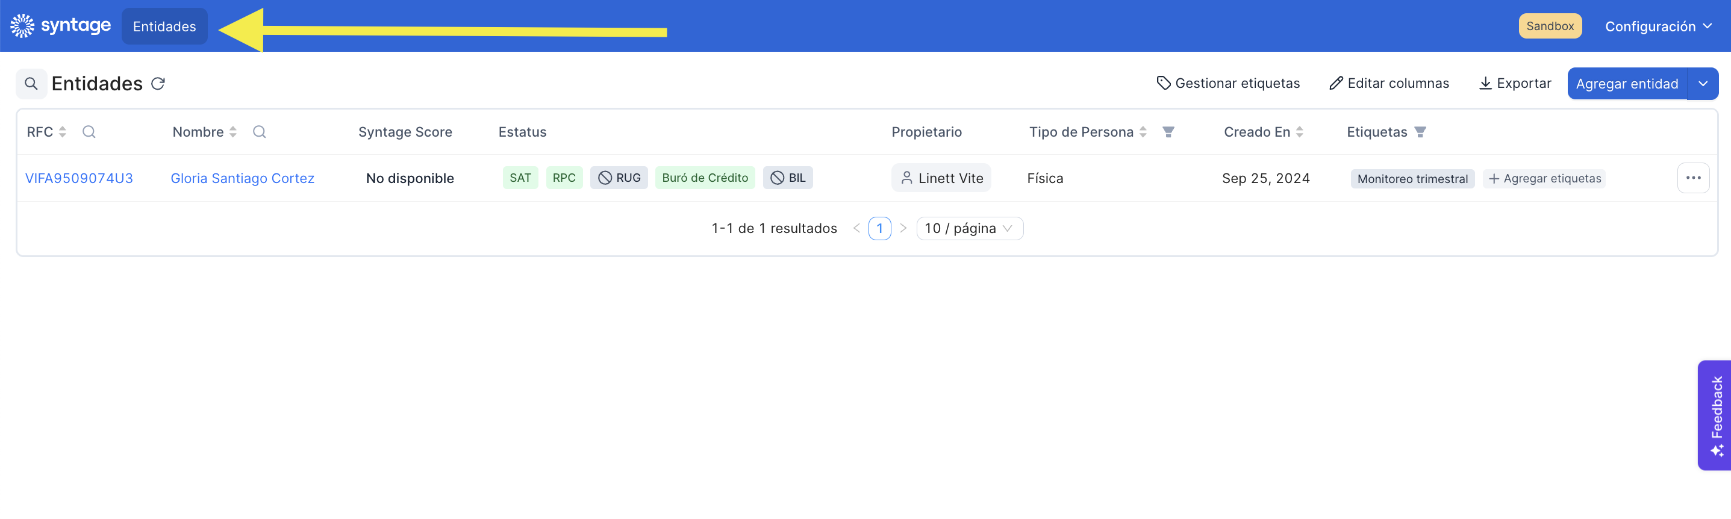The height and width of the screenshot is (519, 1731).
Task: Click the Buró de Crédito status badge
Action: 705,178
